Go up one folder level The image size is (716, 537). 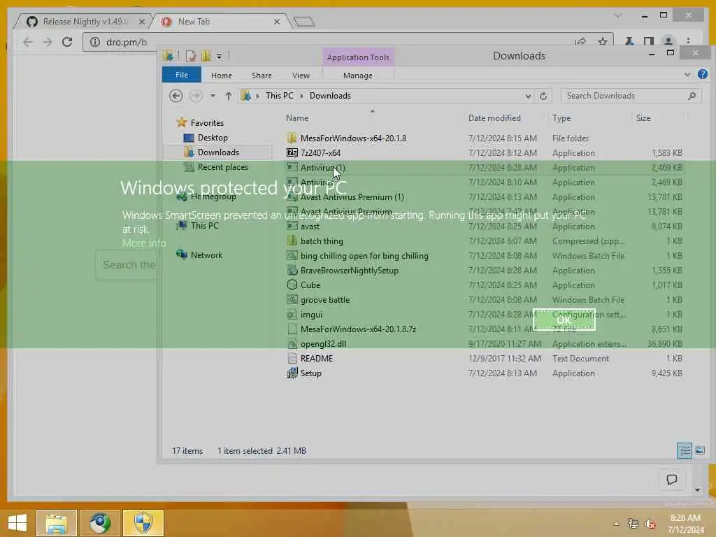(x=229, y=96)
